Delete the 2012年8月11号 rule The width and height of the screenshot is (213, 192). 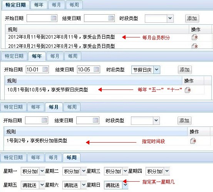click(x=195, y=37)
